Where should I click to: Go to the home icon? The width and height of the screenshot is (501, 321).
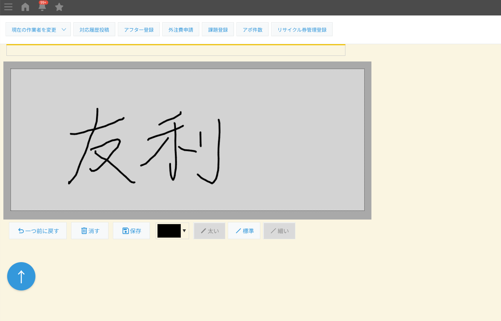click(x=25, y=7)
